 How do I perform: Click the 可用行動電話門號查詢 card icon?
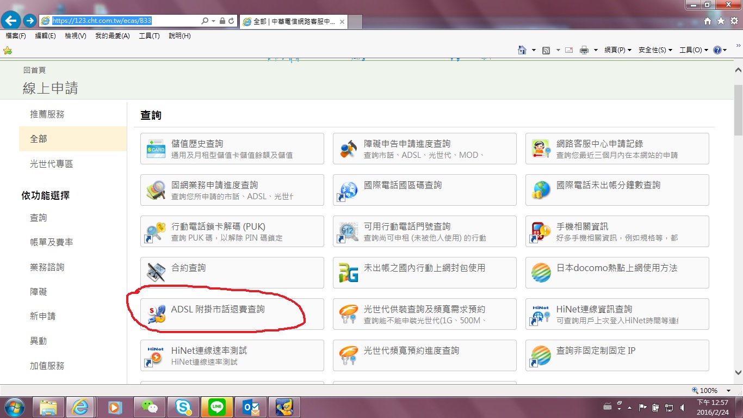(x=349, y=231)
